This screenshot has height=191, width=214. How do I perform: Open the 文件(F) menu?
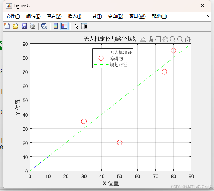pos(13,16)
